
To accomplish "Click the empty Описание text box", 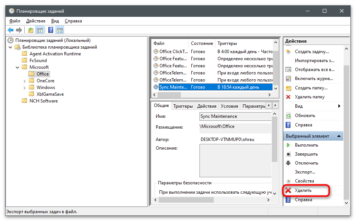I will [235, 161].
